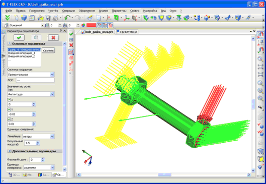Click the Open file folder icon
266x184 pixels.
41,18
